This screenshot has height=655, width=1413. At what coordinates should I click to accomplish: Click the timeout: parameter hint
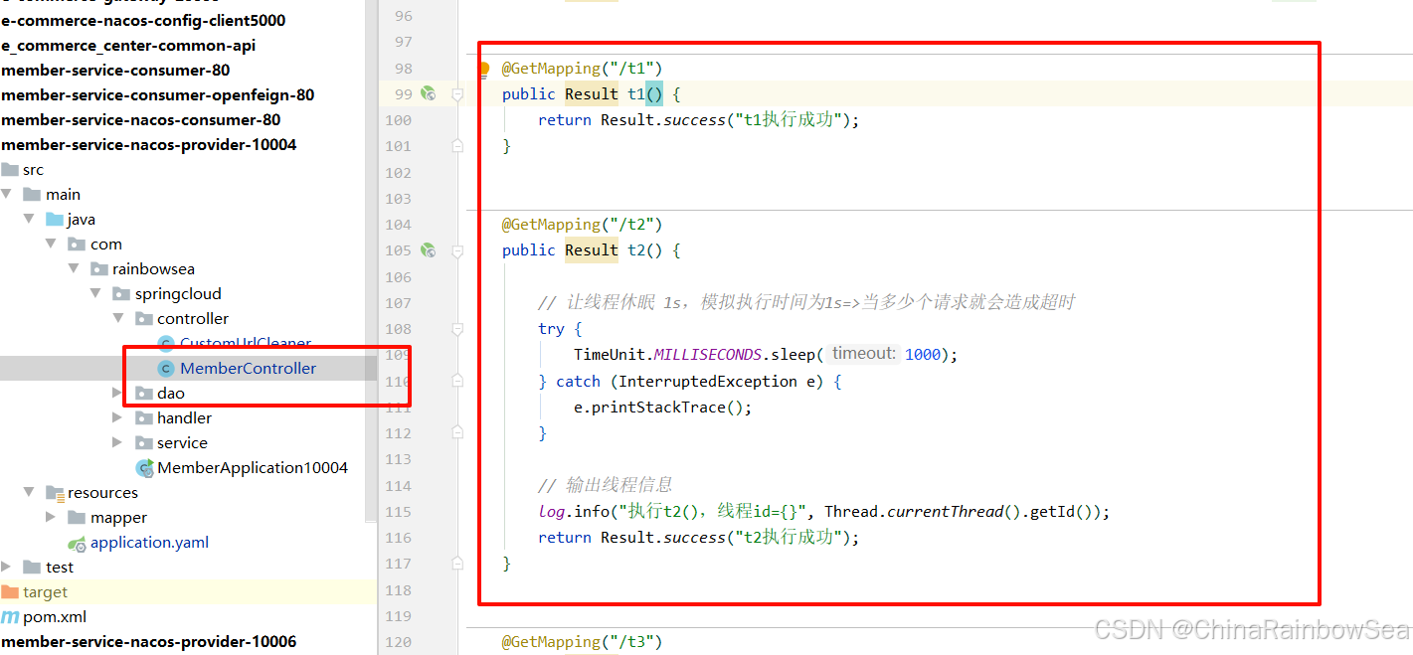point(864,354)
